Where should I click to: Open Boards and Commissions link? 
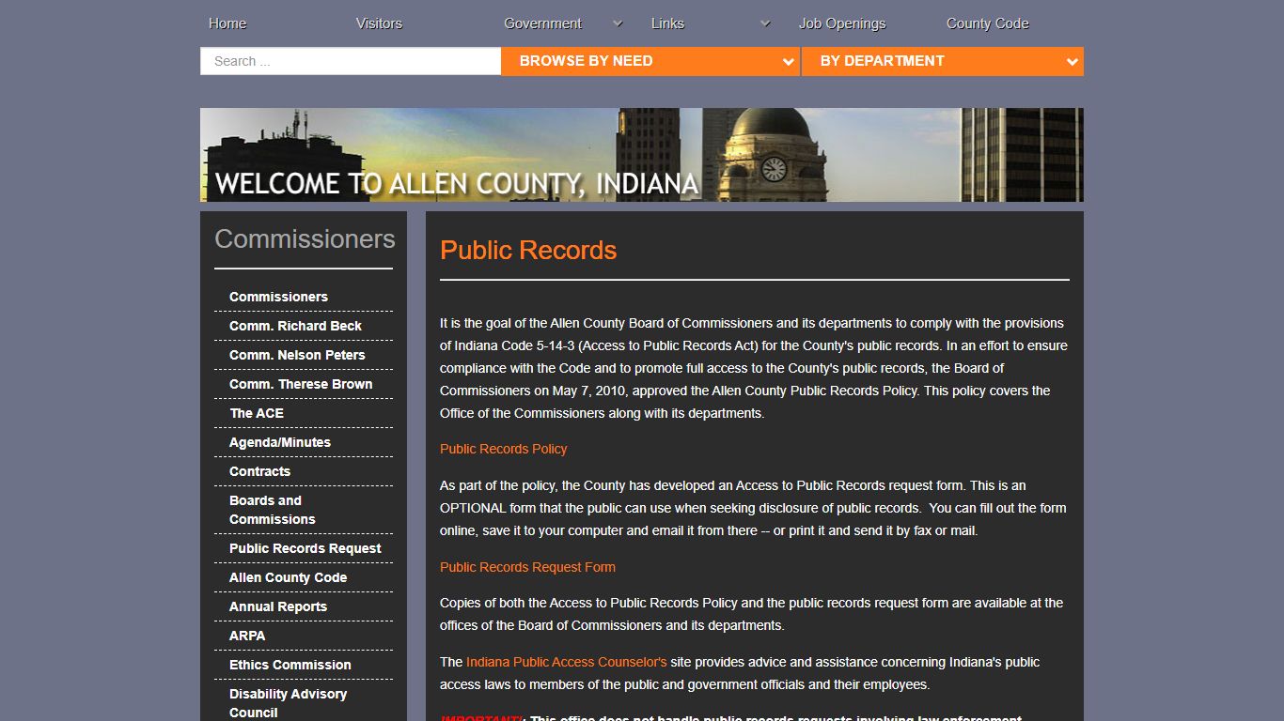click(x=273, y=510)
